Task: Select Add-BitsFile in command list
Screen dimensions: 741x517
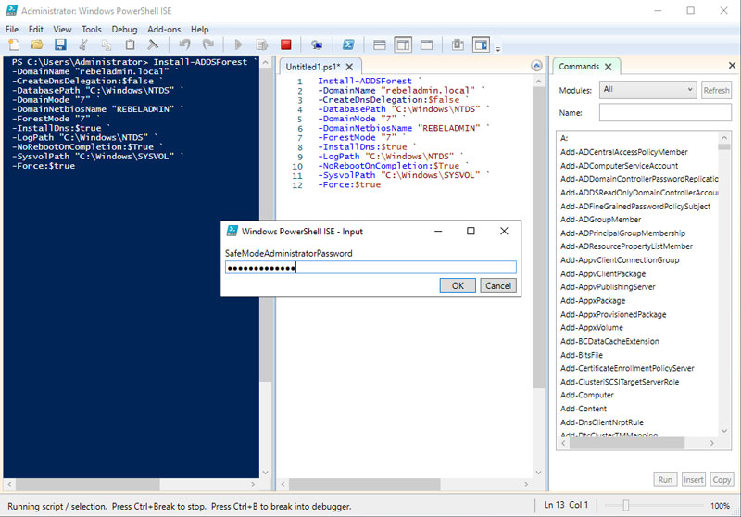Action: [582, 355]
